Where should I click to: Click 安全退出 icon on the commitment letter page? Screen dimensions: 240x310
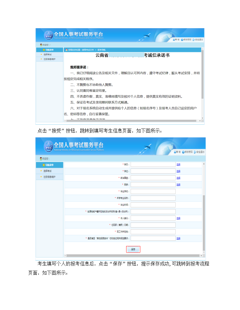coord(194,40)
